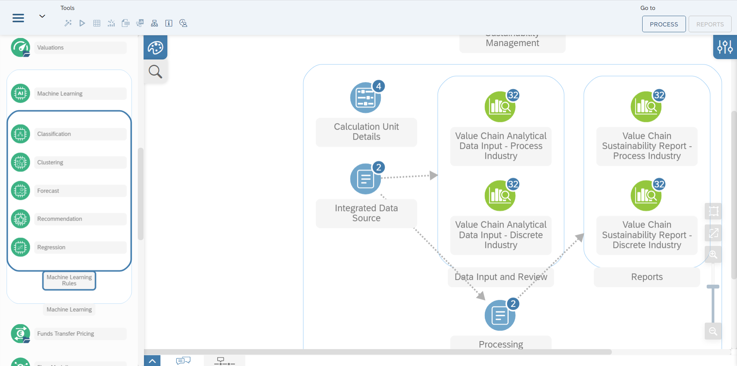The height and width of the screenshot is (366, 737).
Task: Open the diagram search magnifier
Action: click(x=155, y=71)
